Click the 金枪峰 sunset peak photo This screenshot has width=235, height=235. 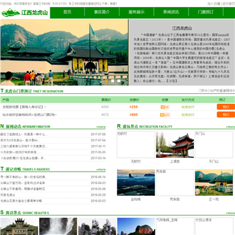pos(136,183)
